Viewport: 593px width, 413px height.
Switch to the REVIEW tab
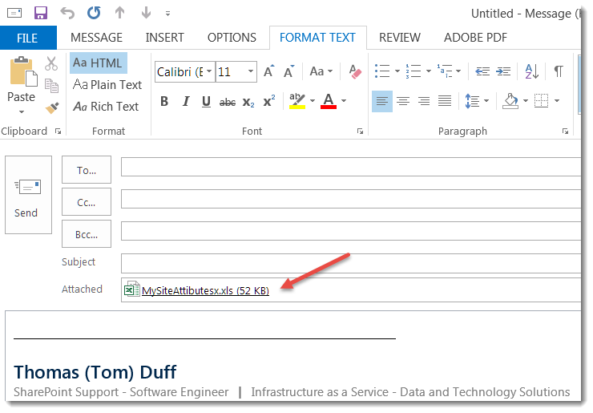click(400, 38)
